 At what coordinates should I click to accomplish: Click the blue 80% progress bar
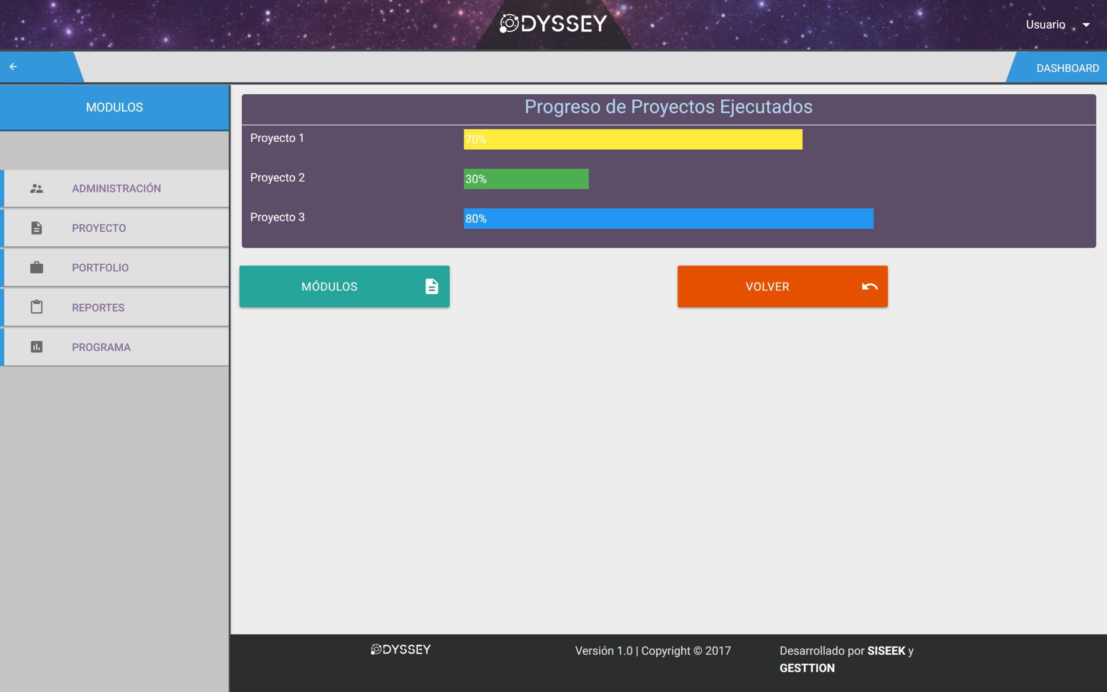pyautogui.click(x=669, y=219)
